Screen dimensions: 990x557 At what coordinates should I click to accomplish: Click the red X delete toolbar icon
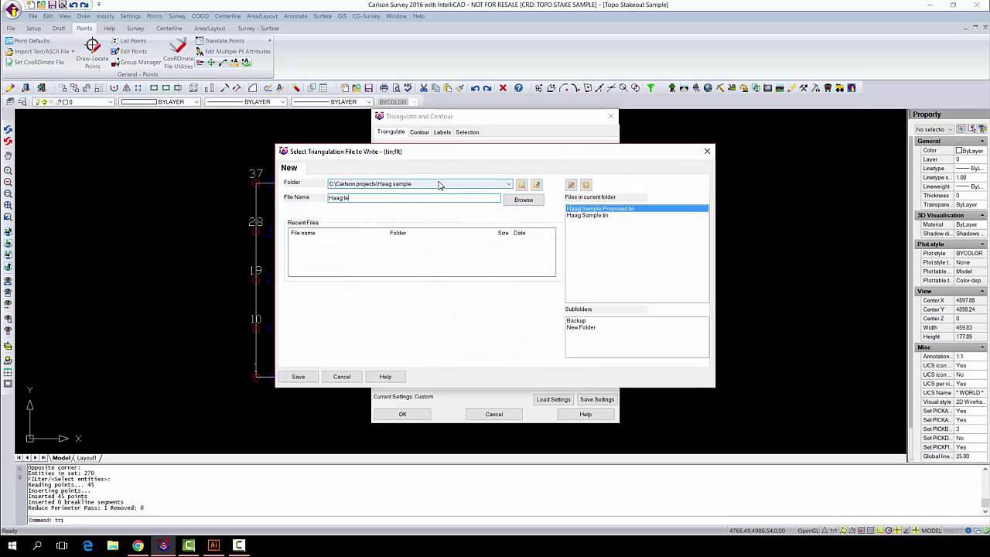[503, 88]
